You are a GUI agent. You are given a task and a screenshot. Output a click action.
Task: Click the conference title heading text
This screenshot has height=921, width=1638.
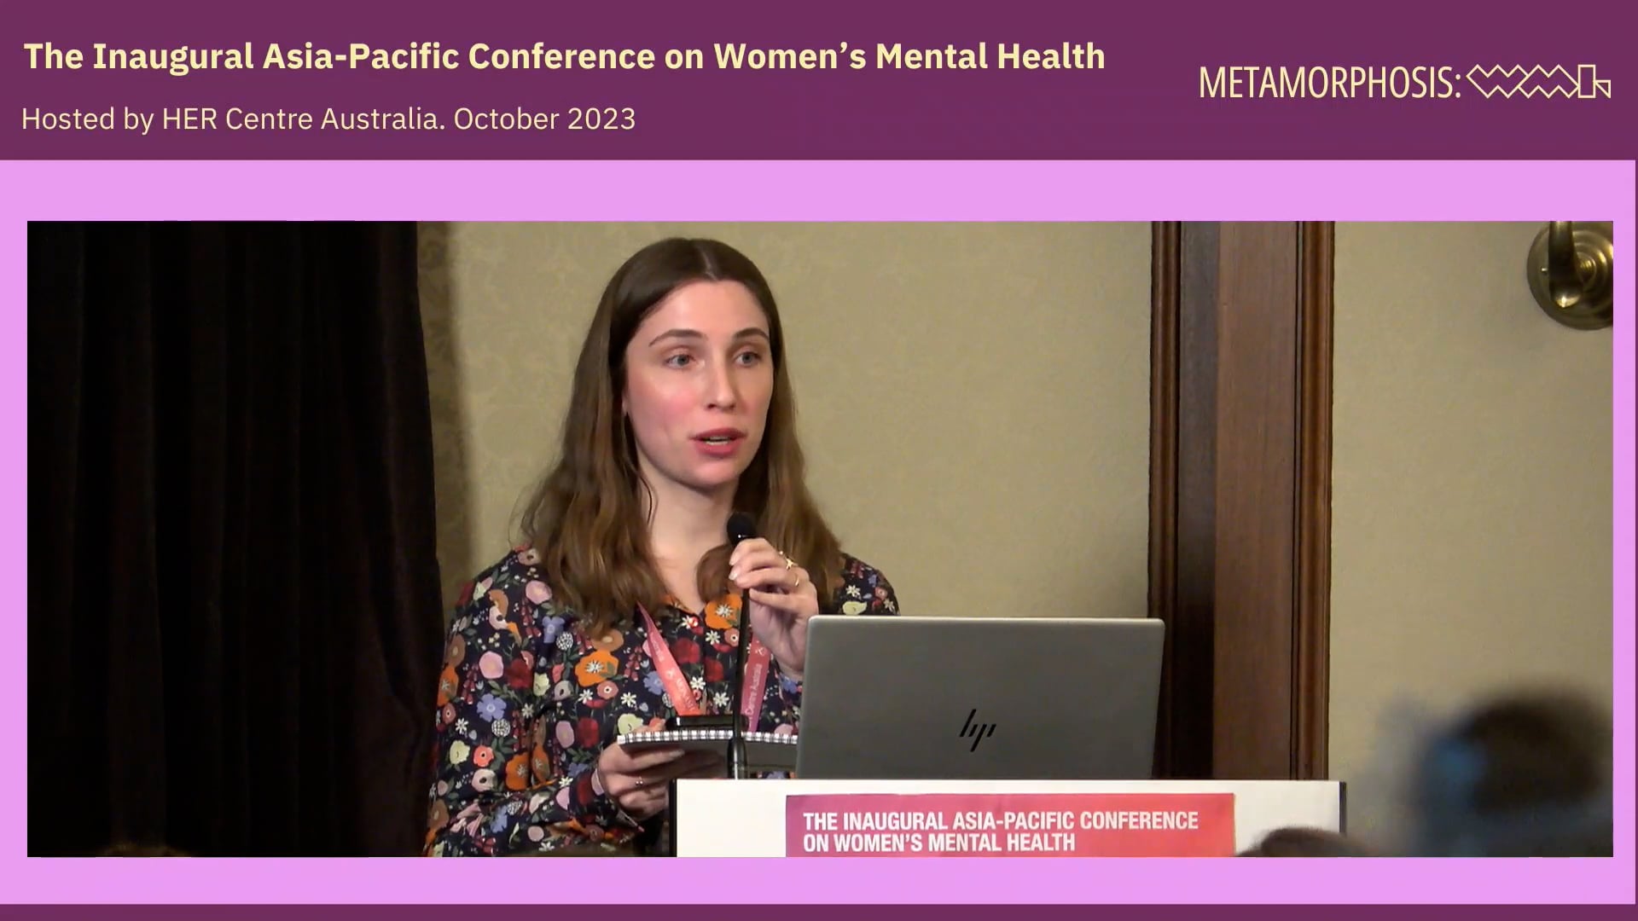(564, 56)
